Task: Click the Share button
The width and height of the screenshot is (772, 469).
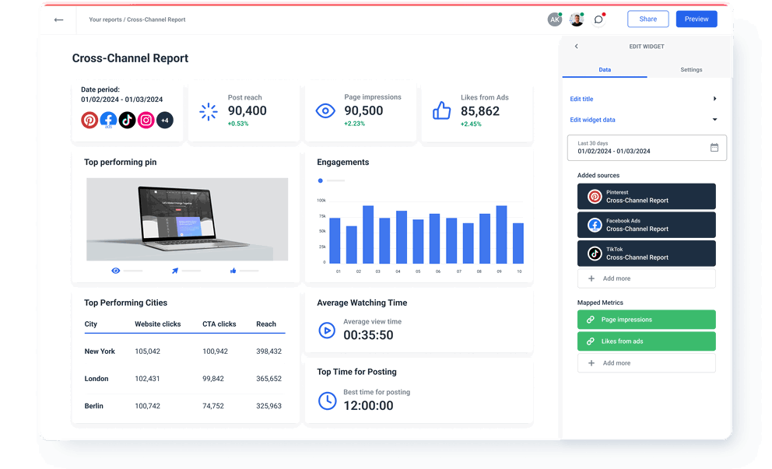Action: pos(647,19)
